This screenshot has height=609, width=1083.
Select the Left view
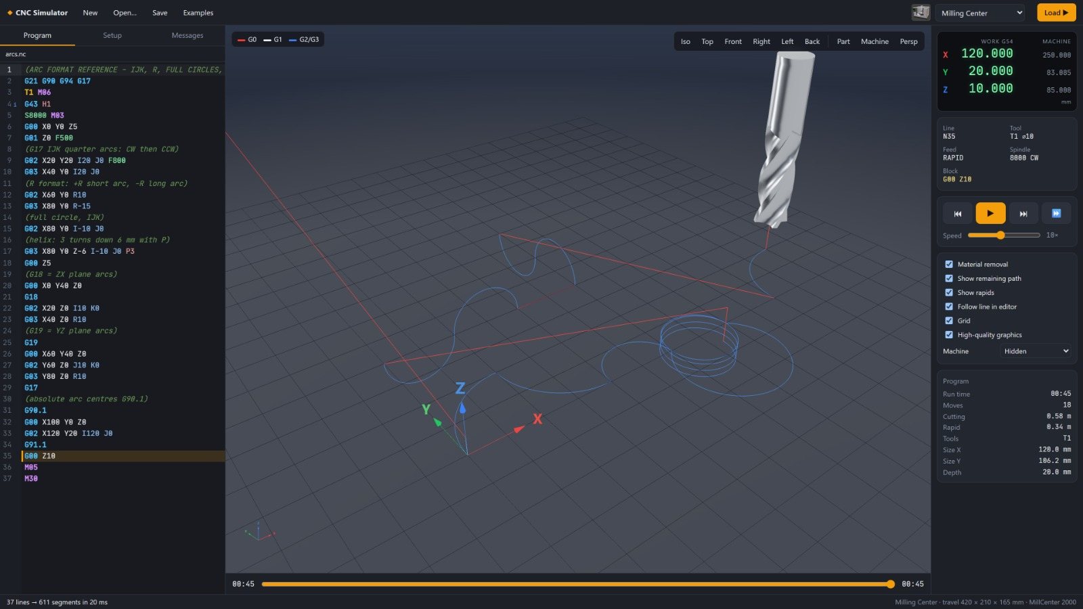click(787, 41)
